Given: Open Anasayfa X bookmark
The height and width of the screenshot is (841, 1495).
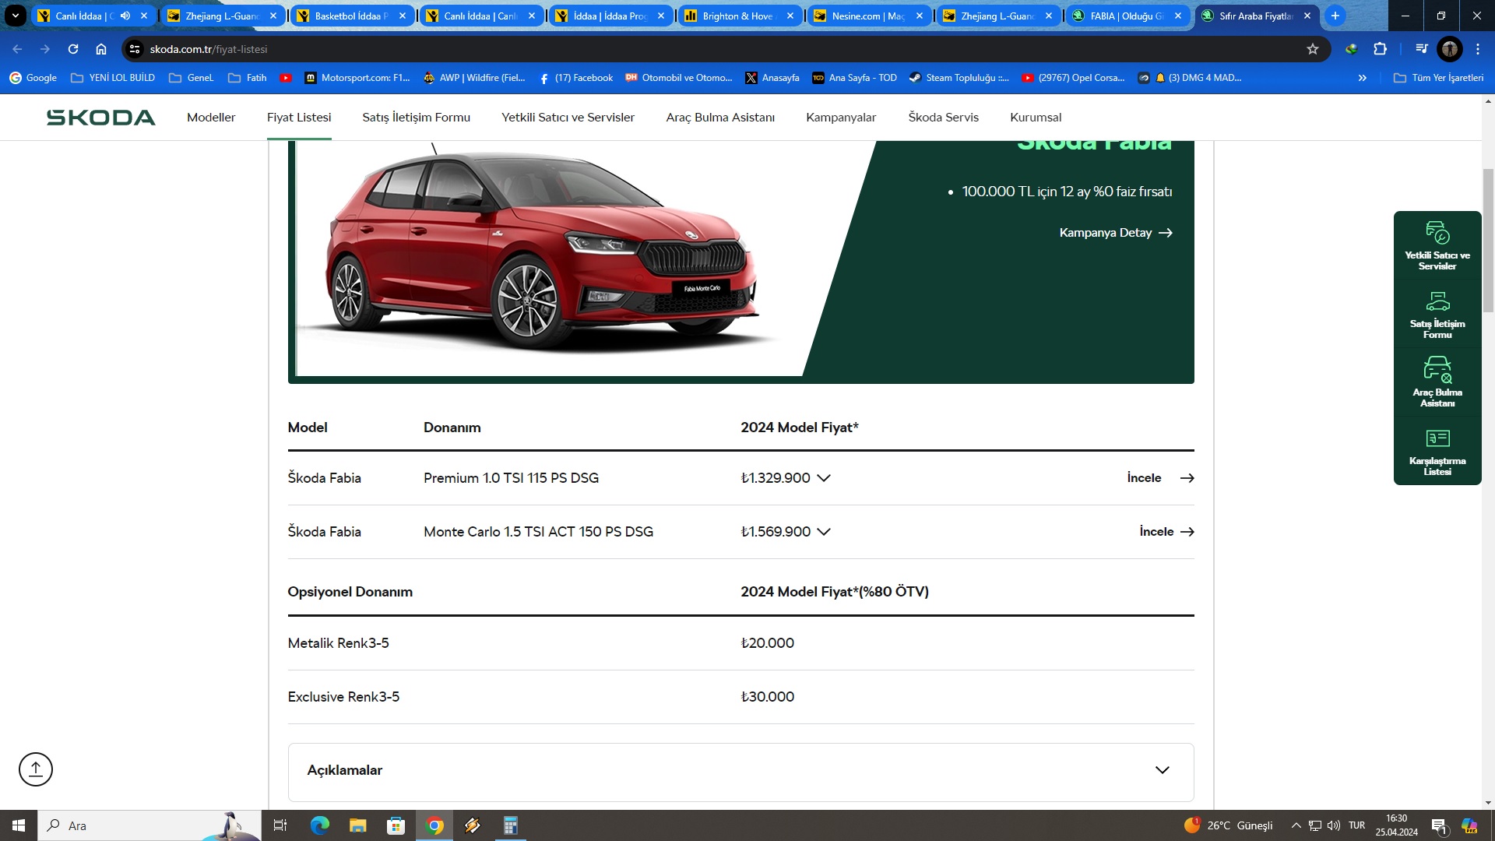Looking at the screenshot, I should [x=772, y=78].
